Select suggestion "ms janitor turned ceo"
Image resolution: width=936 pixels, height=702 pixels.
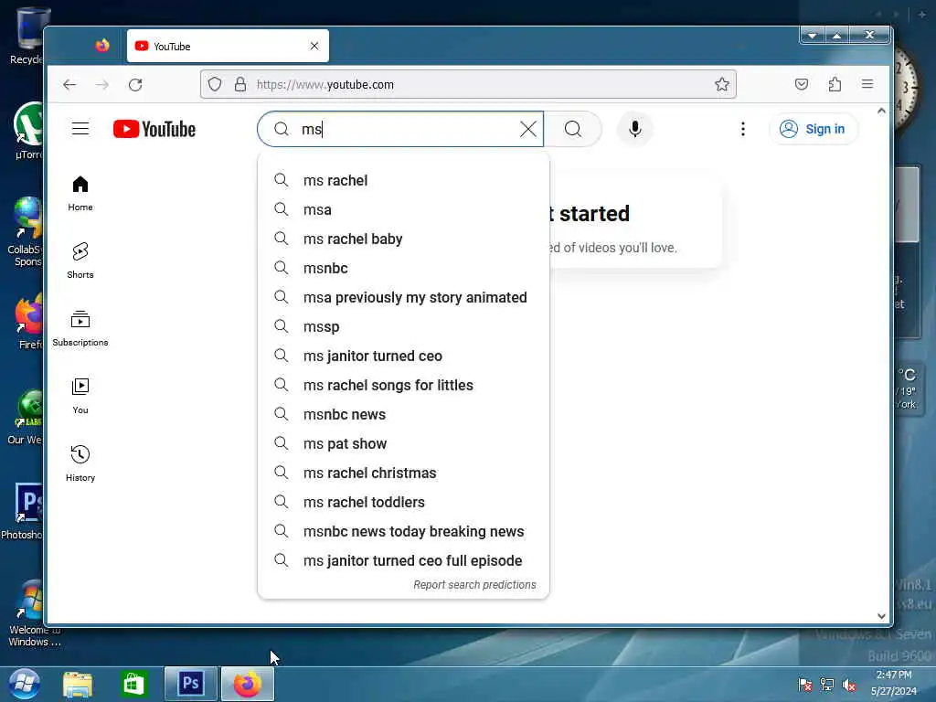click(x=403, y=356)
